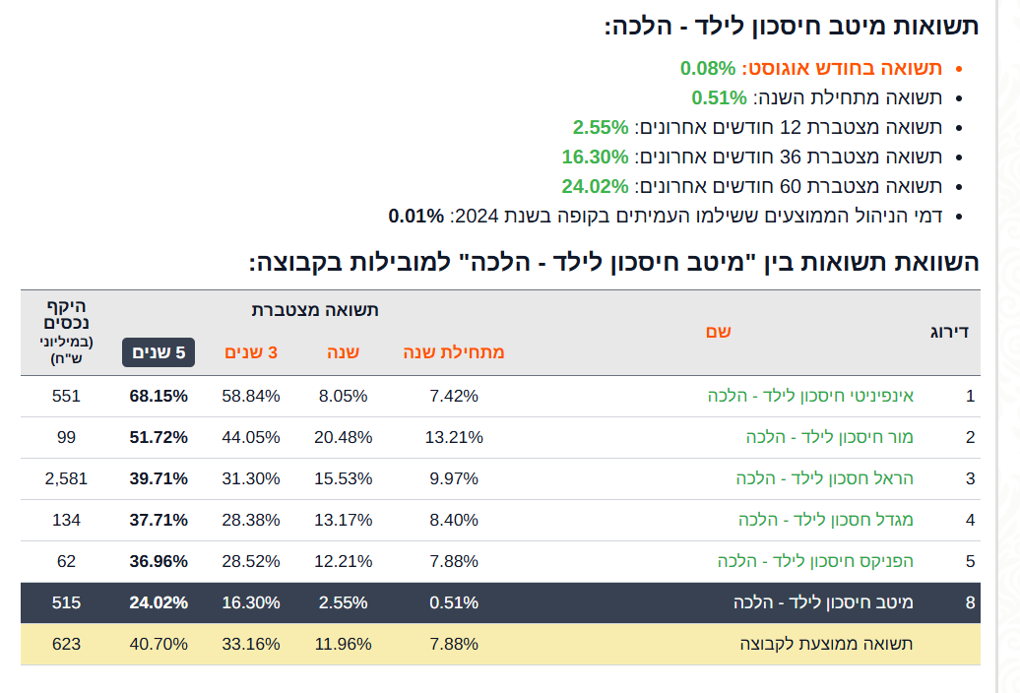Click the 68.15% five-year return cell
This screenshot has width=1020, height=693.
click(x=159, y=396)
